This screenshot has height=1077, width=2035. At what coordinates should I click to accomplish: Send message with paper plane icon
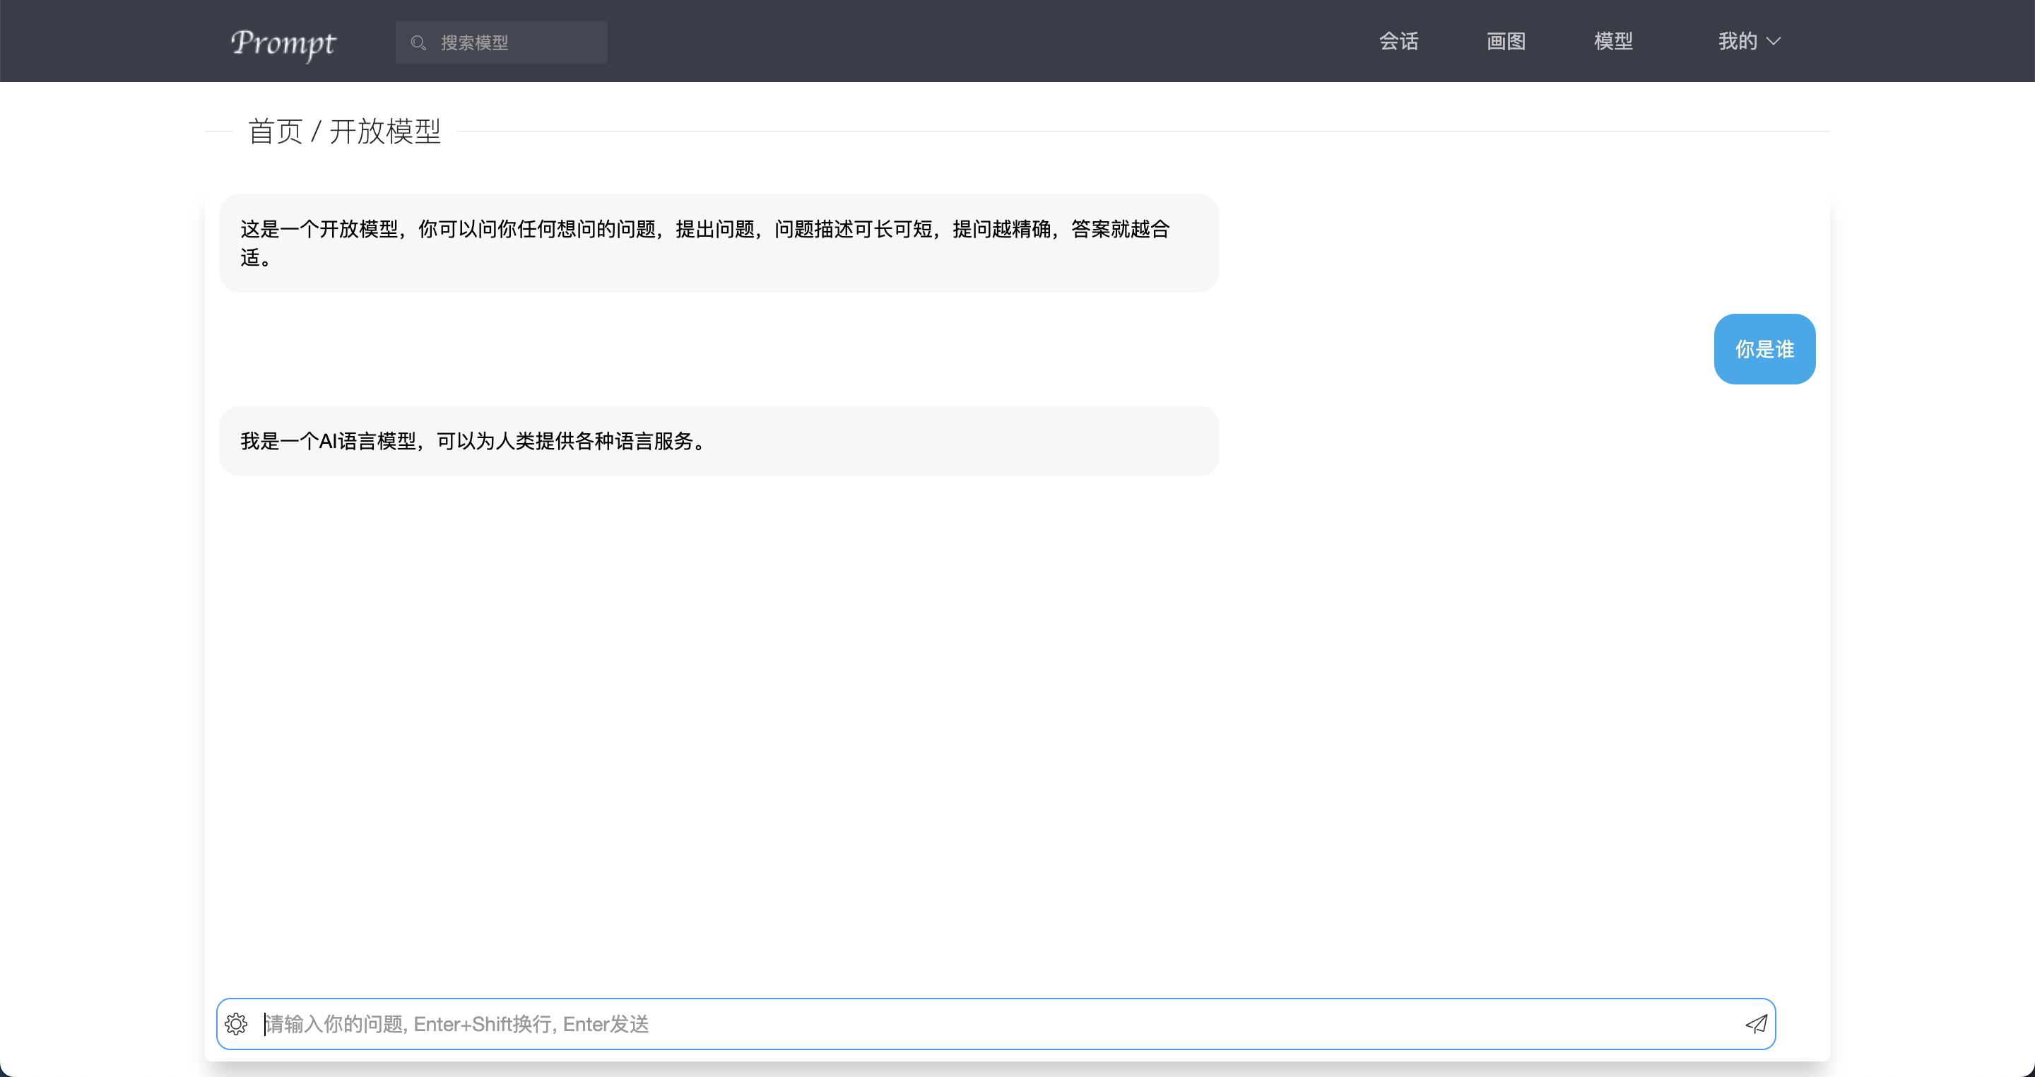click(1755, 1024)
